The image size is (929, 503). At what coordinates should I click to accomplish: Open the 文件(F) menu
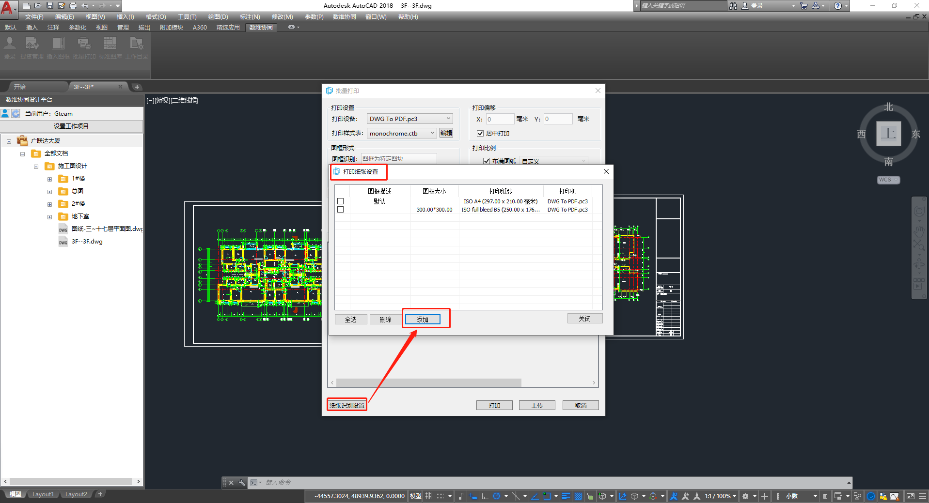34,17
